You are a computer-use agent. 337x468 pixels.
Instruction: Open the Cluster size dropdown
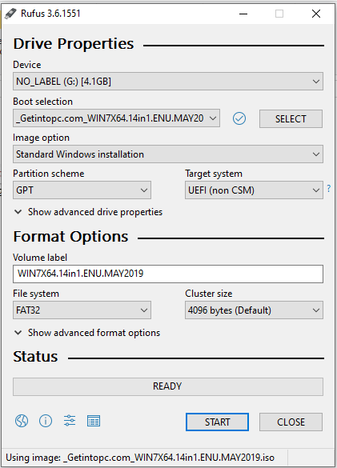(254, 310)
